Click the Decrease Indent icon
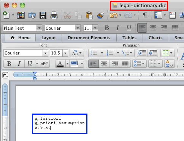 [142, 53]
